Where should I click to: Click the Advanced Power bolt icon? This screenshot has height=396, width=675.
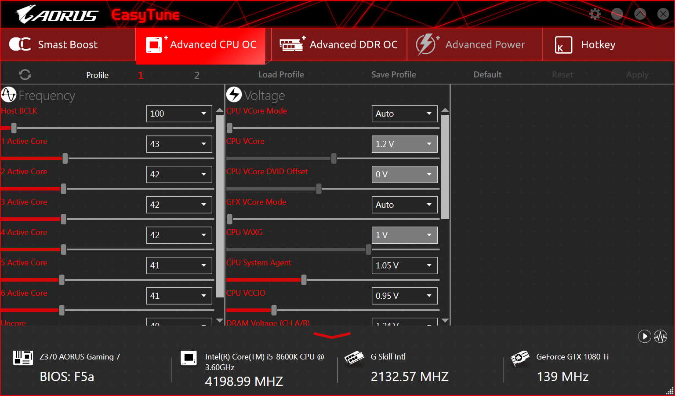pos(427,44)
